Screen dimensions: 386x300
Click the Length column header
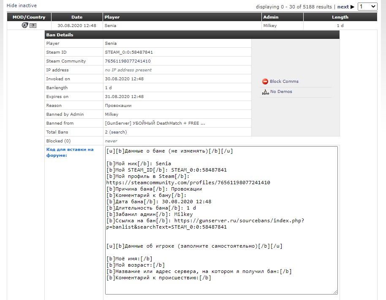click(x=340, y=17)
